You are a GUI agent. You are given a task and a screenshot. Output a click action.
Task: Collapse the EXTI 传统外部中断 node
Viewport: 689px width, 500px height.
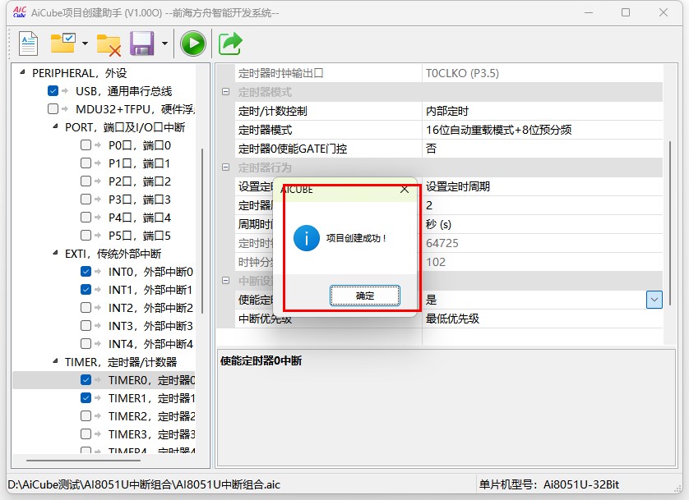(x=55, y=253)
